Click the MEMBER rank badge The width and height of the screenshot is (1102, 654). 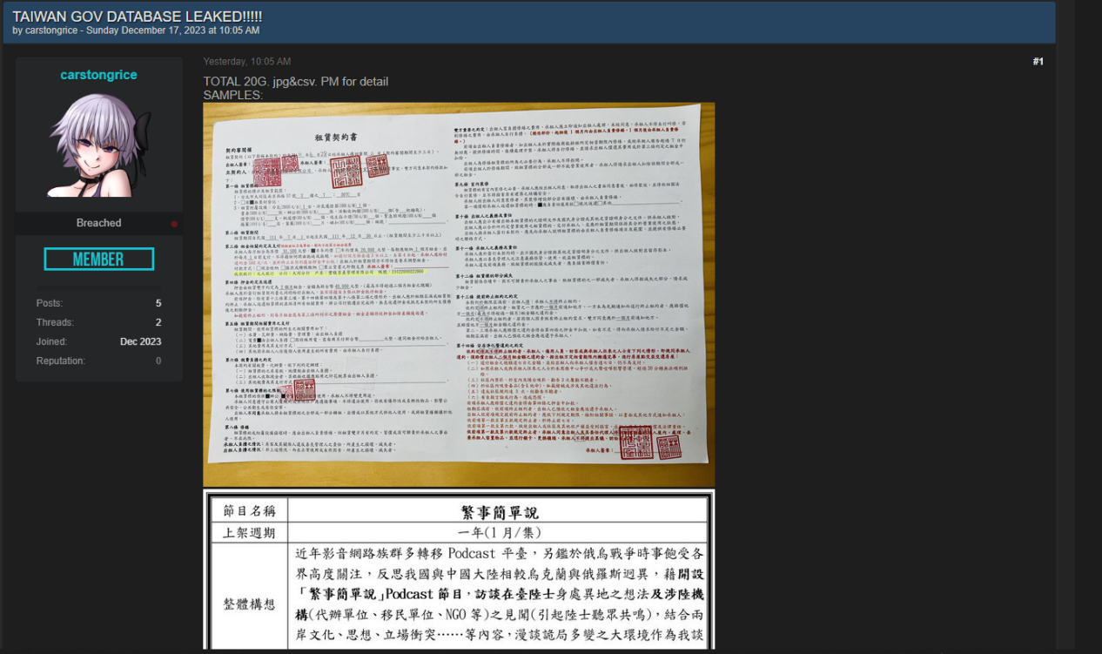click(x=99, y=259)
